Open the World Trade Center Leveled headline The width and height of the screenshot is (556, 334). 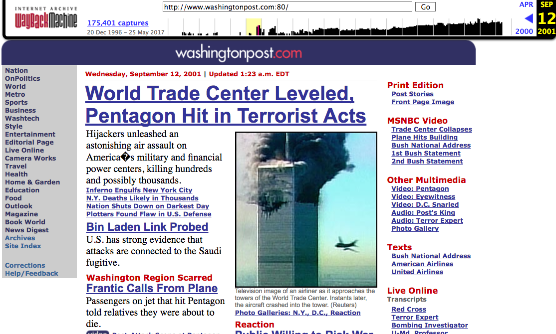pyautogui.click(x=226, y=105)
